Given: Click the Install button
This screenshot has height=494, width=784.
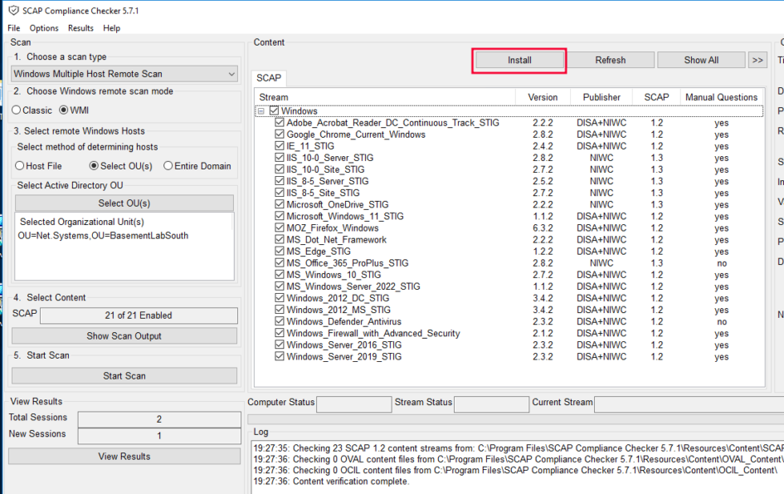Looking at the screenshot, I should point(519,59).
